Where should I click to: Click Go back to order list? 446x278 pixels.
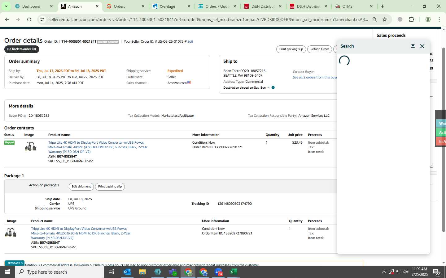point(22,49)
